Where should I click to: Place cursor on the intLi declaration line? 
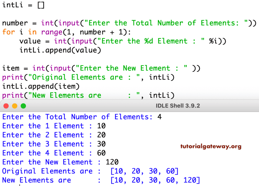pyautogui.click(x=24, y=5)
